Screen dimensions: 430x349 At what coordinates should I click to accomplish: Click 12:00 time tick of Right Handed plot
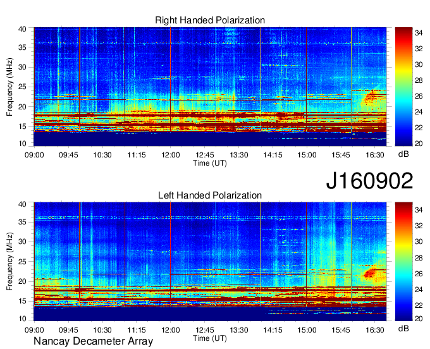click(171, 155)
